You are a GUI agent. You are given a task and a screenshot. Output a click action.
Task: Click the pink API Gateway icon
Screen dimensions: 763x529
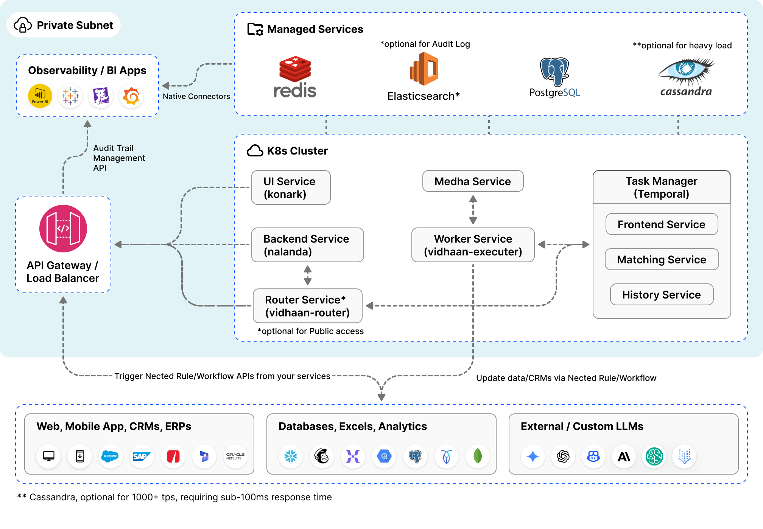[x=63, y=229]
